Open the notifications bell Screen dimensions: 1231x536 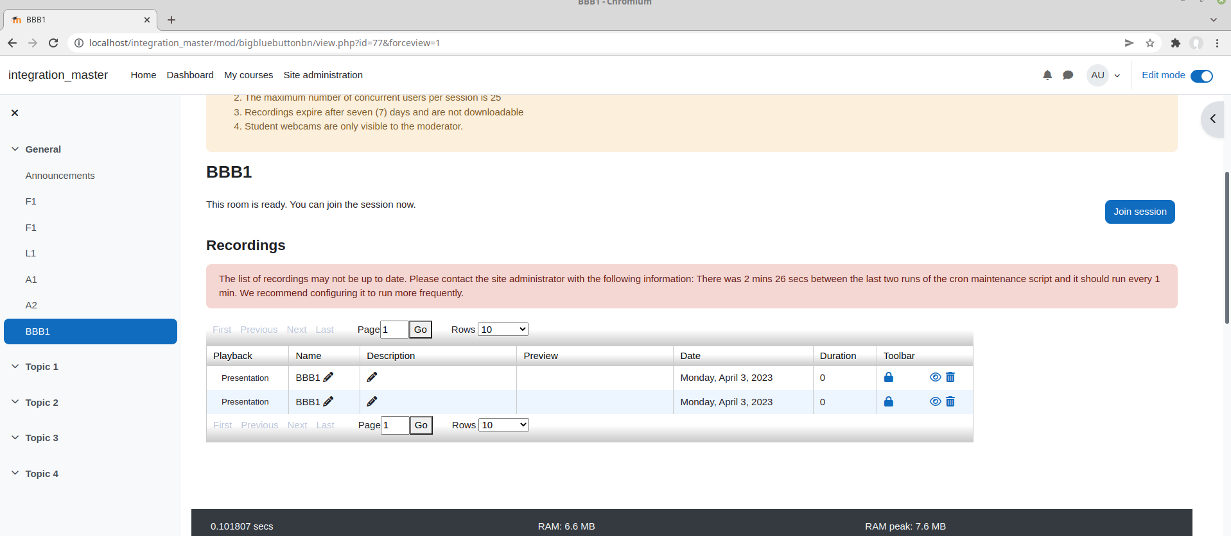pyautogui.click(x=1047, y=75)
